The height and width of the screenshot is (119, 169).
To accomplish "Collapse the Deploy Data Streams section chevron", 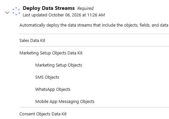I will pyautogui.click(x=7, y=13).
